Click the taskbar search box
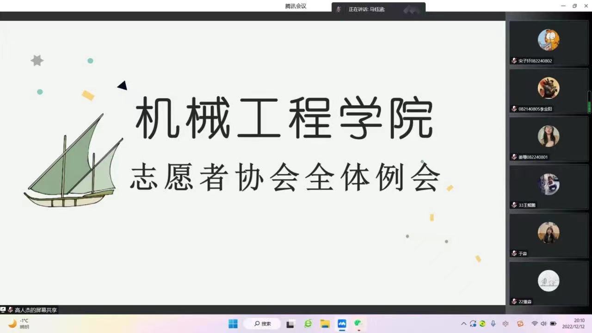Image resolution: width=592 pixels, height=333 pixels. tap(263, 324)
